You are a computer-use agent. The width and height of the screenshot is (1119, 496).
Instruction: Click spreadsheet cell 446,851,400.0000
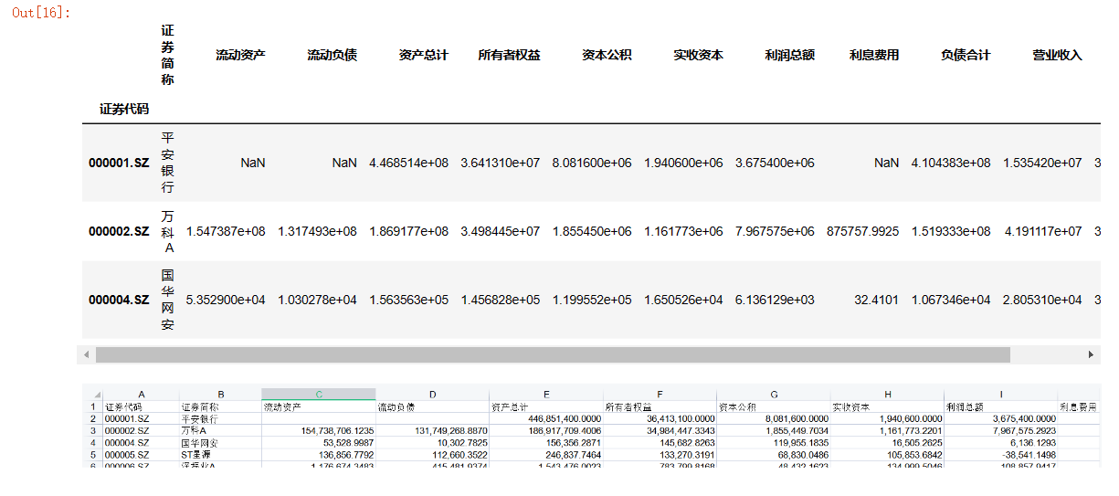point(546,418)
